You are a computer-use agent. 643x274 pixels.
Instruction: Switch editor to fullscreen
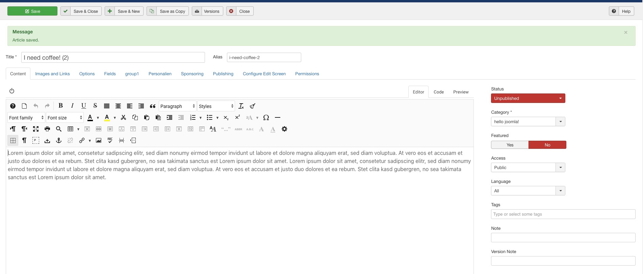[36, 129]
